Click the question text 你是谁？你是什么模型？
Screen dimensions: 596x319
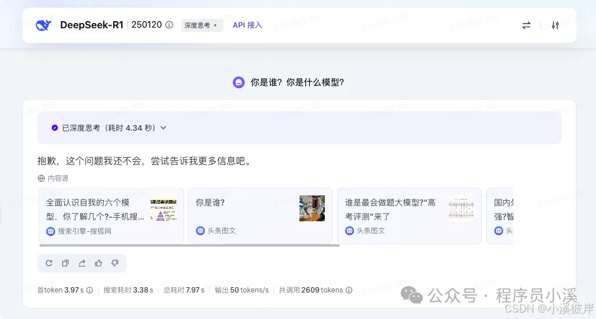(x=297, y=82)
